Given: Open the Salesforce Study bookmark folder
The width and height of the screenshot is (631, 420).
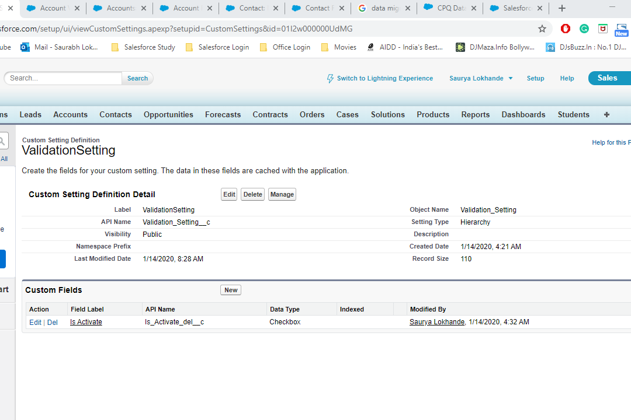Looking at the screenshot, I should point(143,47).
